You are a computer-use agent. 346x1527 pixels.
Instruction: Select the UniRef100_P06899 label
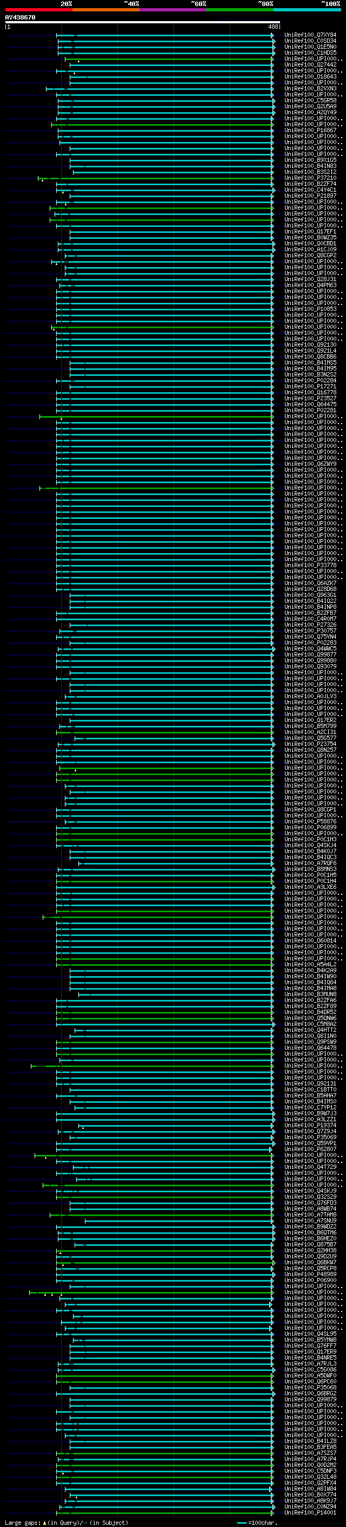[310, 828]
